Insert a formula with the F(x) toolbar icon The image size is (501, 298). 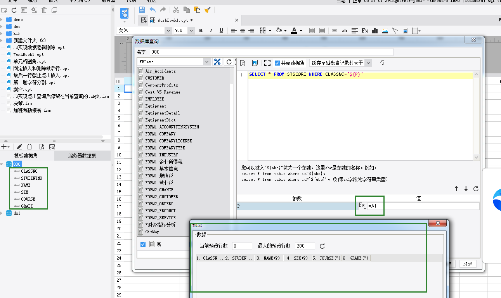[365, 31]
